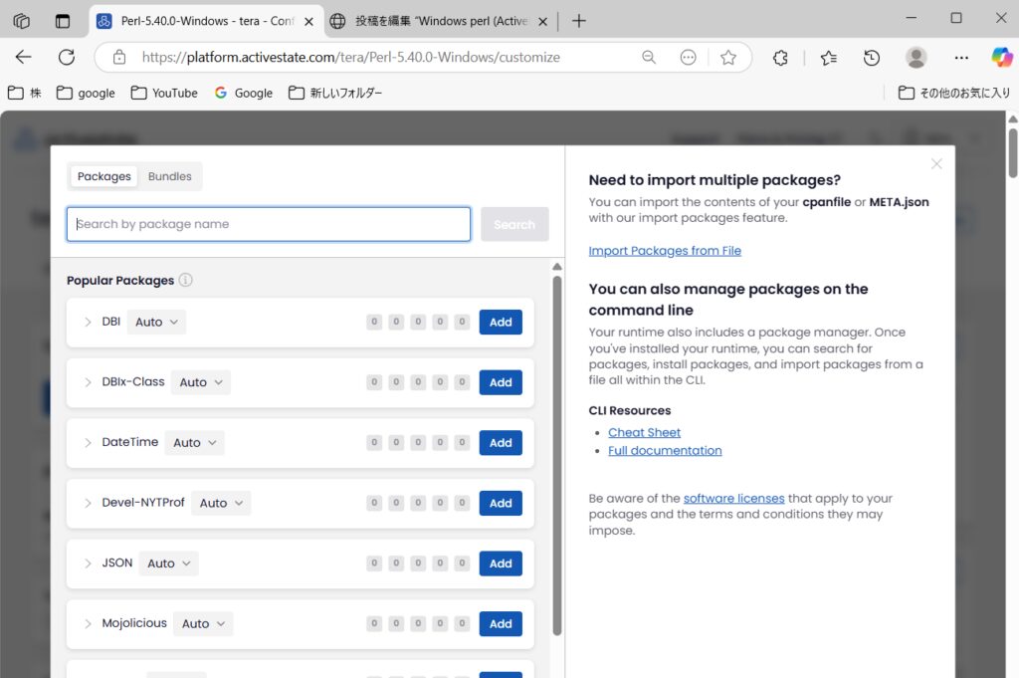Image resolution: width=1019 pixels, height=678 pixels.
Task: Open the browser extensions puzzle icon
Action: (x=781, y=58)
